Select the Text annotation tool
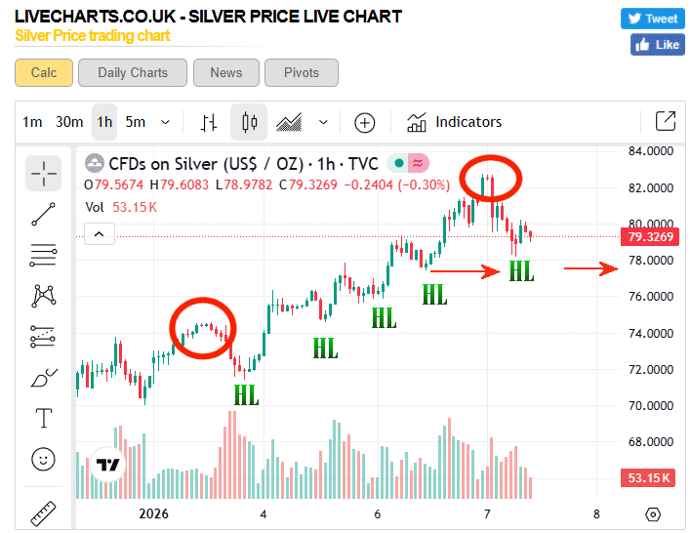Screen dimensions: 691x533 (43, 418)
